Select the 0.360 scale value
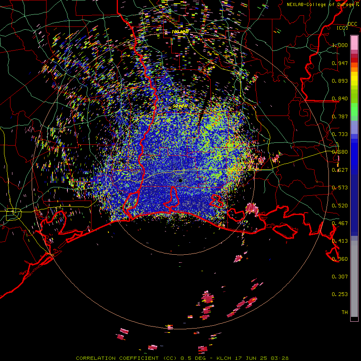The image size is (361, 361). point(340,259)
